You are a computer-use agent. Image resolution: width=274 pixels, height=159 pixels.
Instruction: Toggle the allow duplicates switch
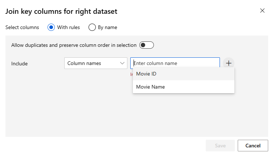[x=147, y=45]
